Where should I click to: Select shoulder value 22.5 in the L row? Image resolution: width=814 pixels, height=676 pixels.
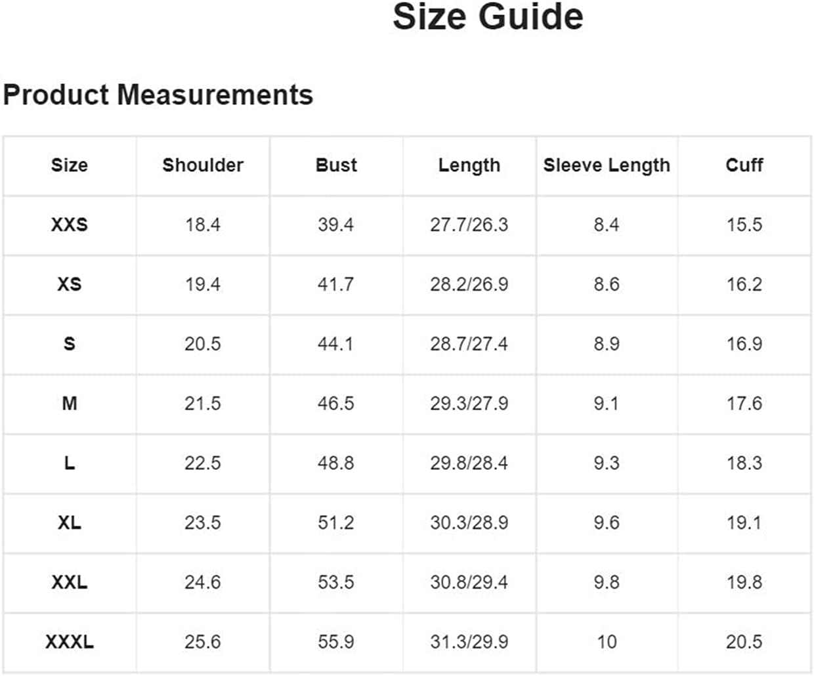tap(202, 463)
